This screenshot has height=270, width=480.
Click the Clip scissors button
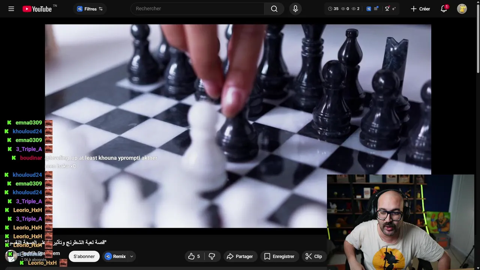(313, 256)
